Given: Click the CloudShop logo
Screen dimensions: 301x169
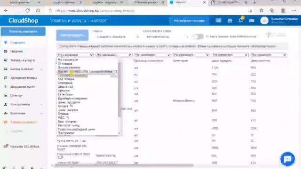Looking at the screenshot, I should coord(23,21).
